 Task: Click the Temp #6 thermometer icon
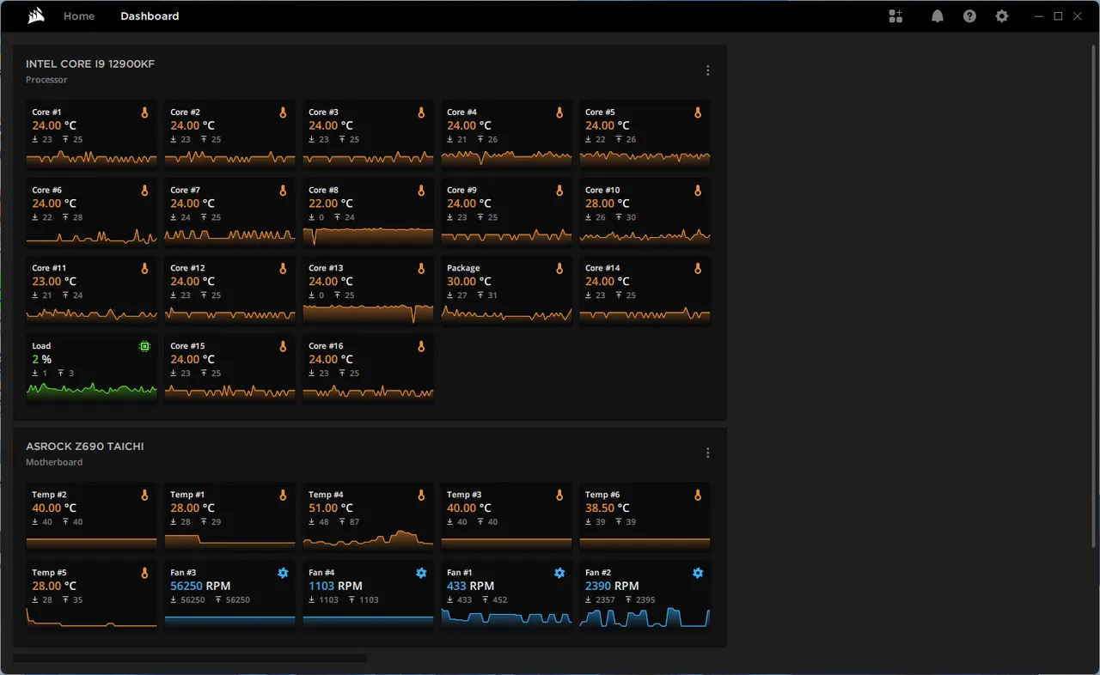pos(698,496)
